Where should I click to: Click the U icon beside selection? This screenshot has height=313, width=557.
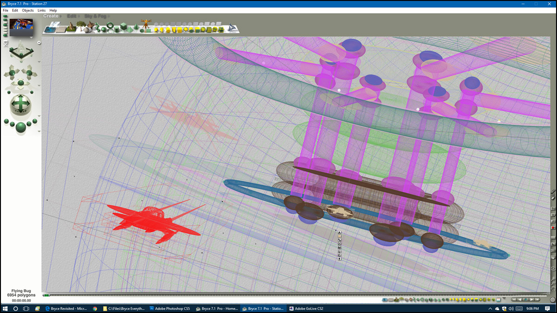point(339,251)
